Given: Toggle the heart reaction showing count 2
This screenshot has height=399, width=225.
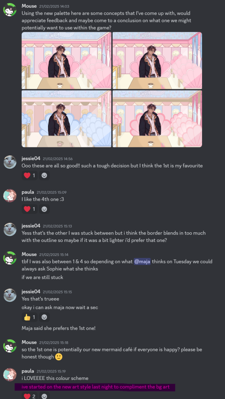Looking at the screenshot, I should 30,396.
